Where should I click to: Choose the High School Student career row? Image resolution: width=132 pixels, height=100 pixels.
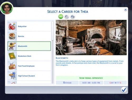coord(29,76)
